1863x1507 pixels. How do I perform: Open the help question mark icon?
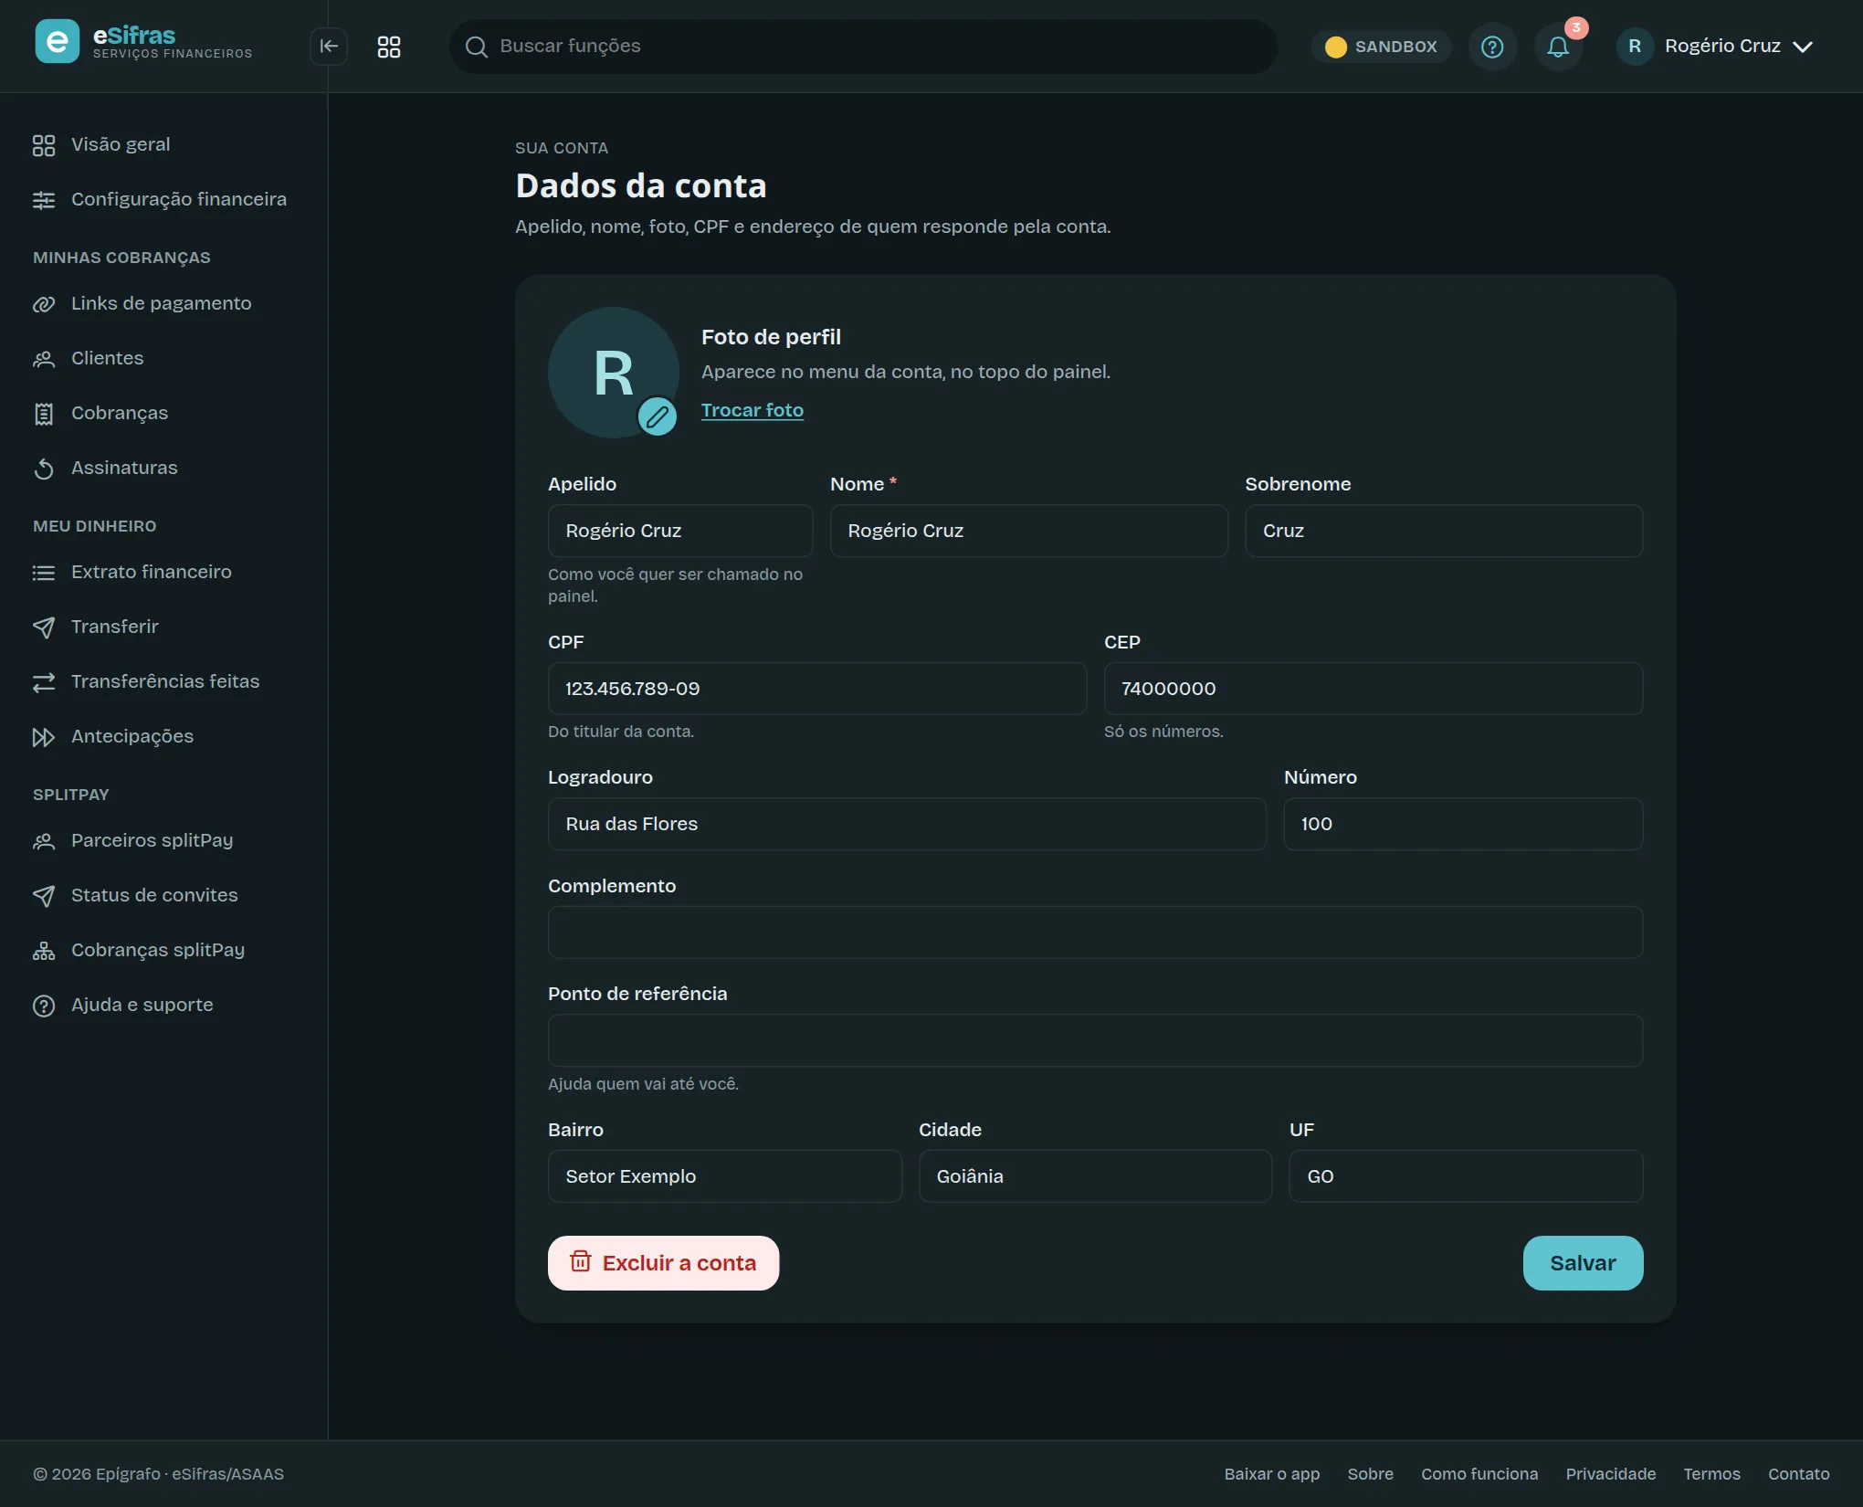tap(1492, 47)
